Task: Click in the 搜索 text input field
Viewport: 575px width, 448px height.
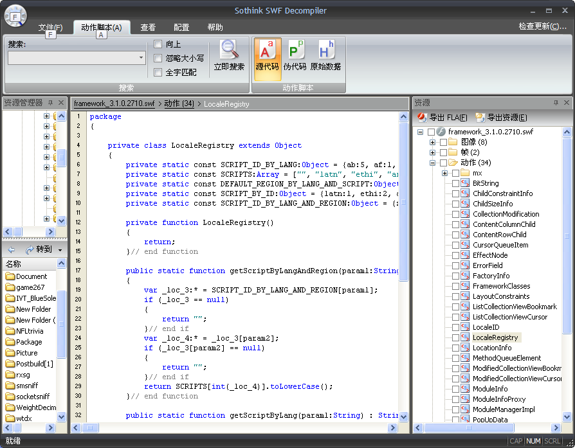Action: click(73, 58)
